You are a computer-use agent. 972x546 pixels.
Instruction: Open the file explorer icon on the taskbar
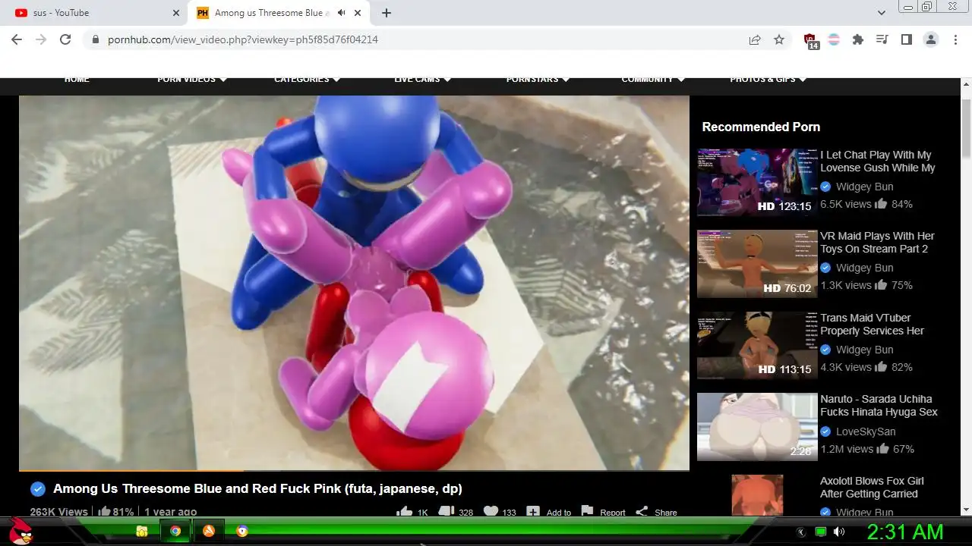(141, 532)
